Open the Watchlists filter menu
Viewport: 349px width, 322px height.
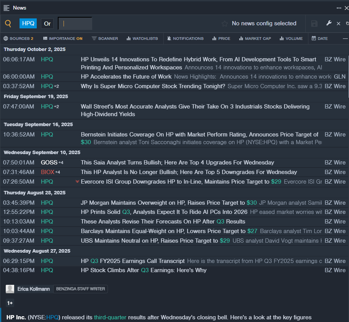pos(142,38)
